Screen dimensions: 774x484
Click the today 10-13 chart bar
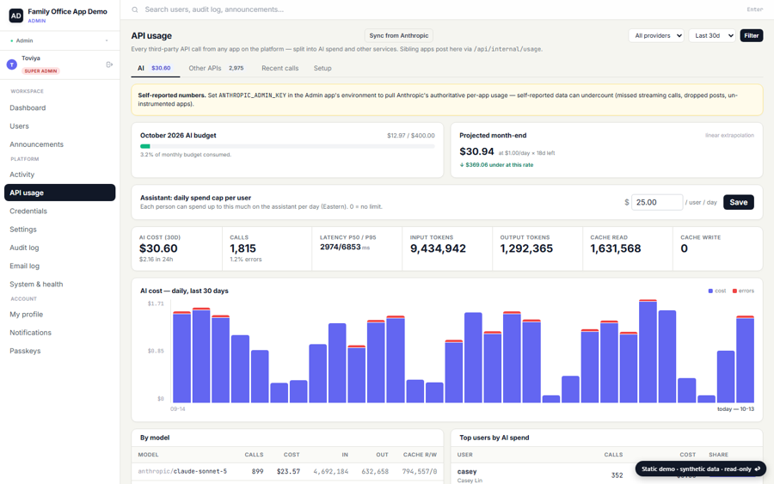(x=745, y=359)
